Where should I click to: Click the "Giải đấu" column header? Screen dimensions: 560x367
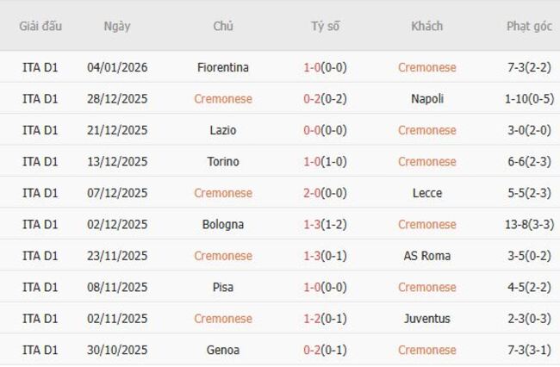40,26
